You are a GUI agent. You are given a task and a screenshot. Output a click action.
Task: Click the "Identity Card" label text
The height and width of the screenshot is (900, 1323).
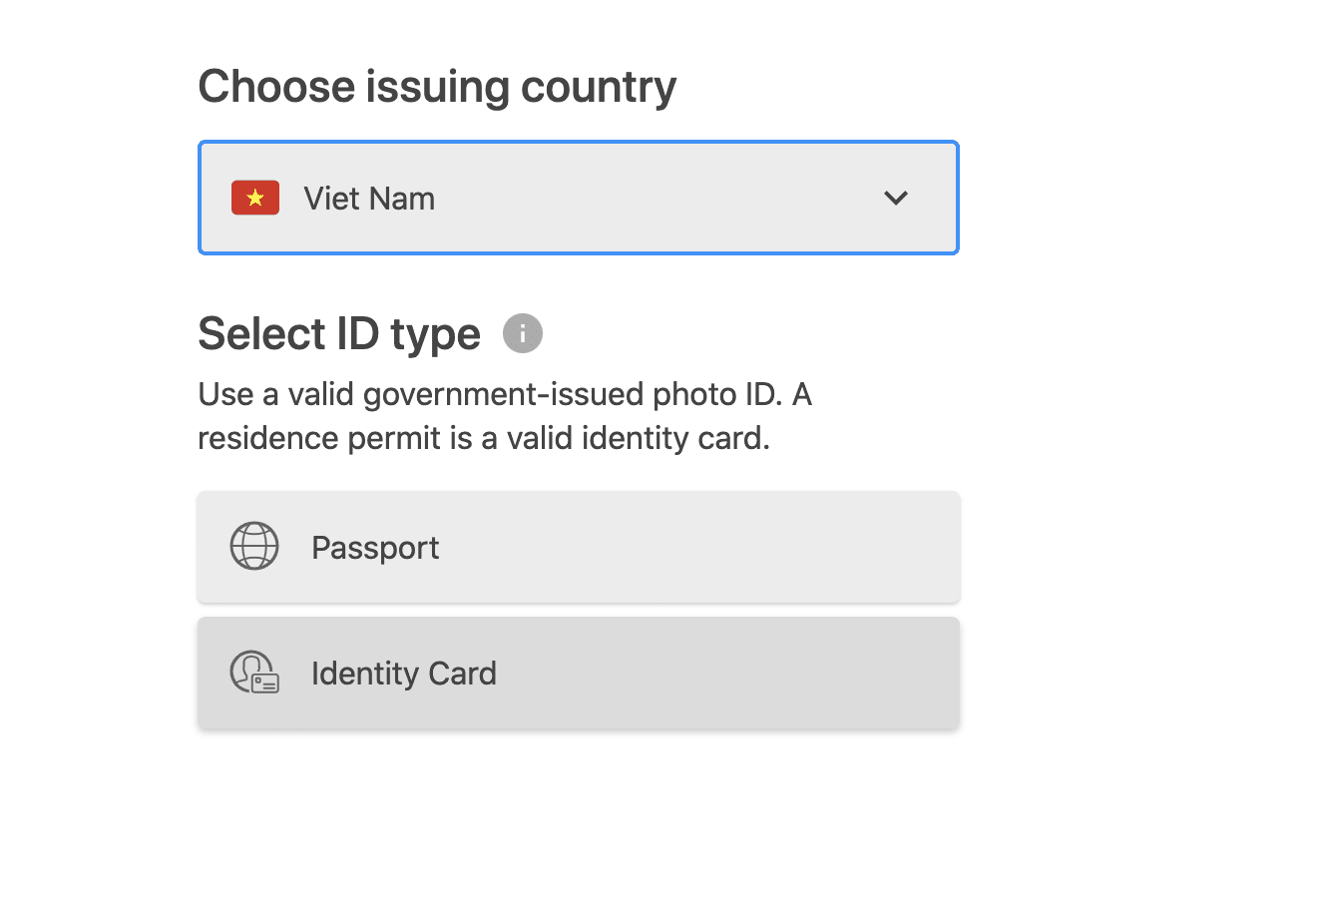(x=404, y=674)
